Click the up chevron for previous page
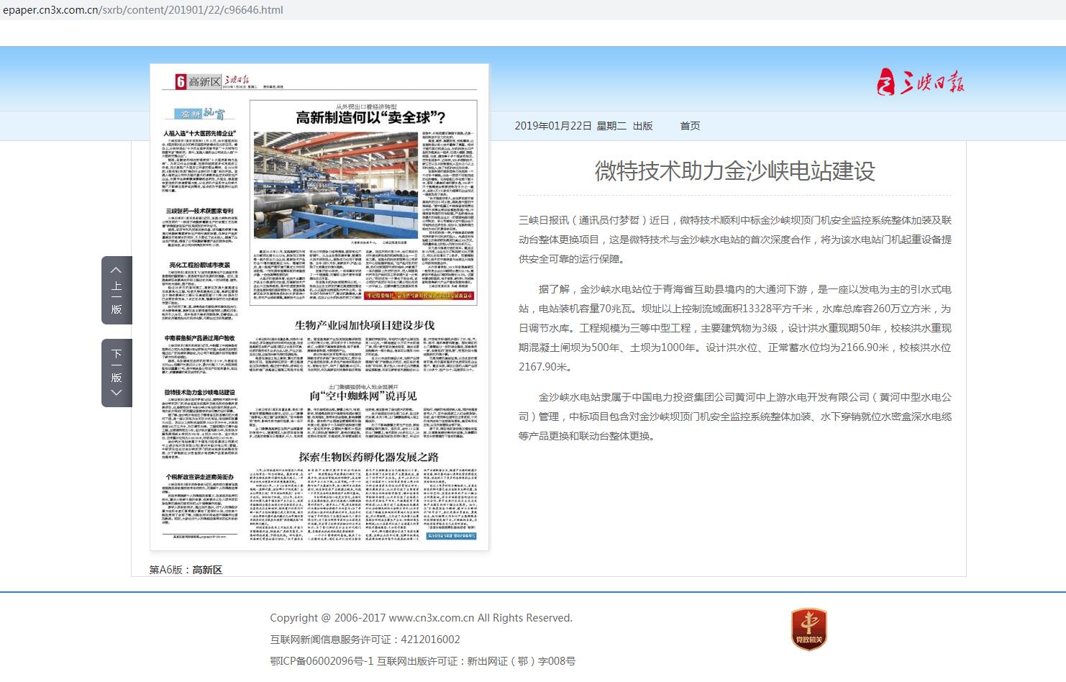This screenshot has width=1066, height=682. (x=116, y=270)
